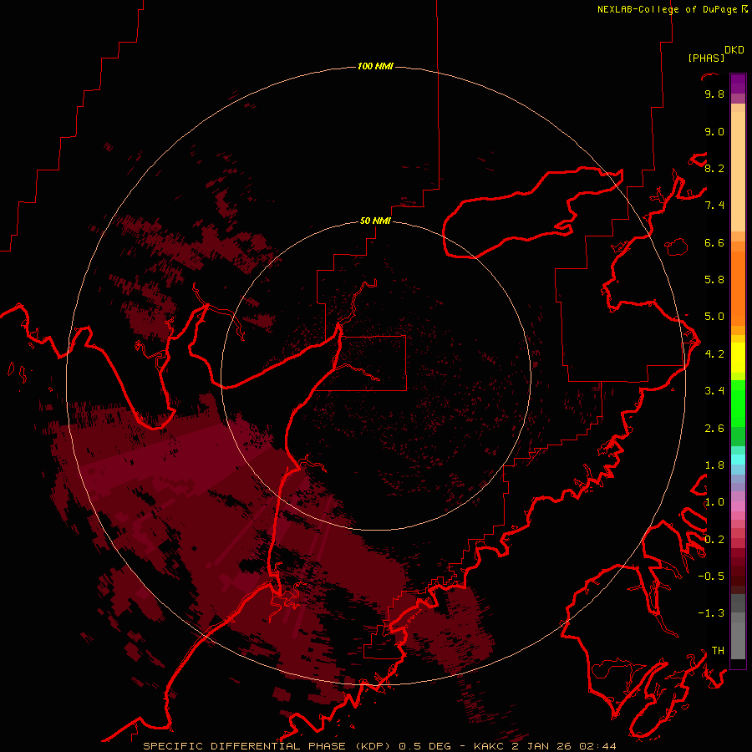Click the 0.2 value on the scale
The image size is (752, 752).
[x=714, y=540]
